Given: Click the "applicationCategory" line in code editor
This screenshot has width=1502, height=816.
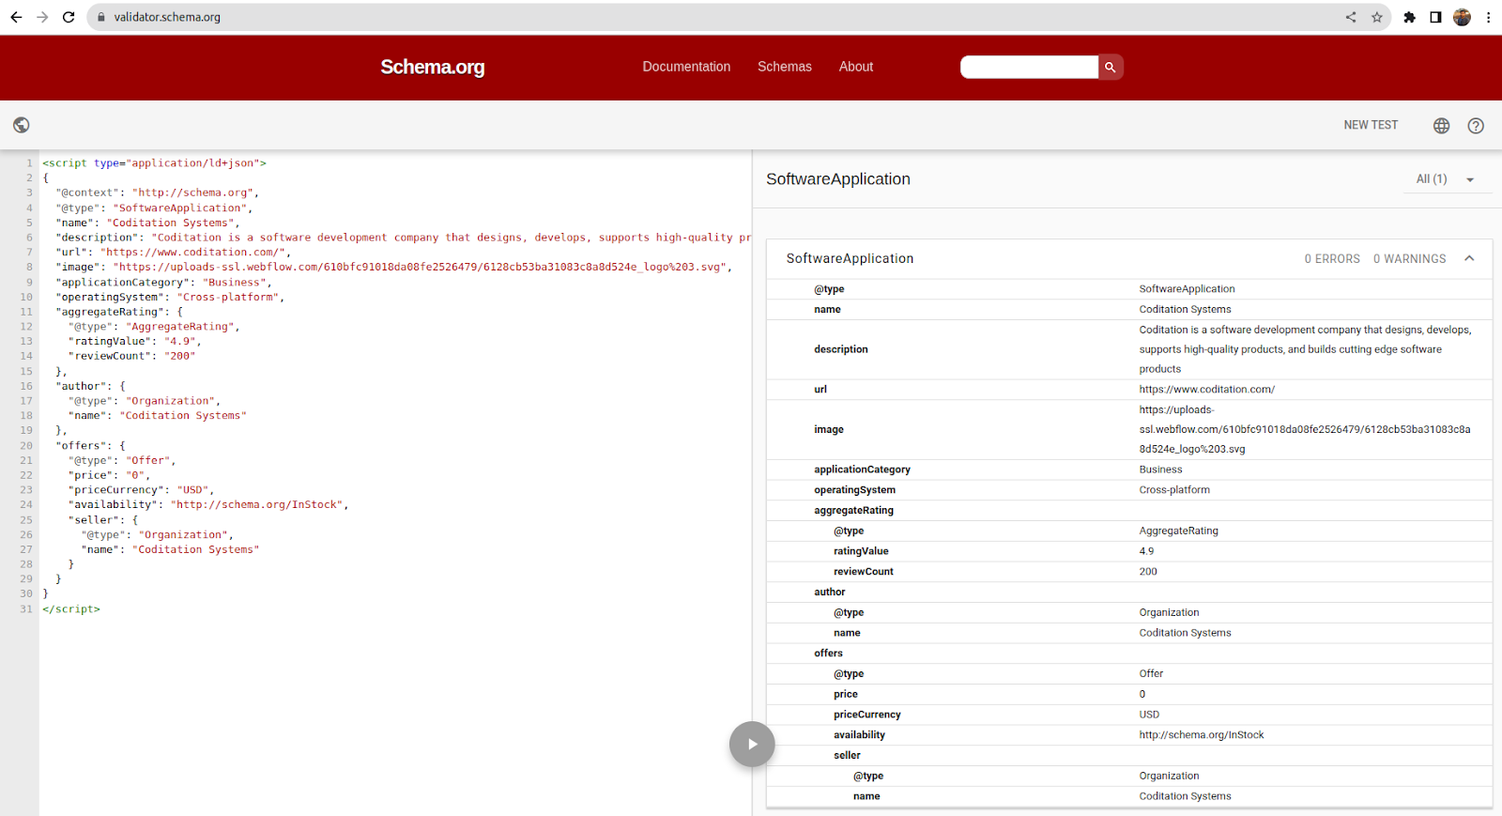Looking at the screenshot, I should (x=163, y=283).
